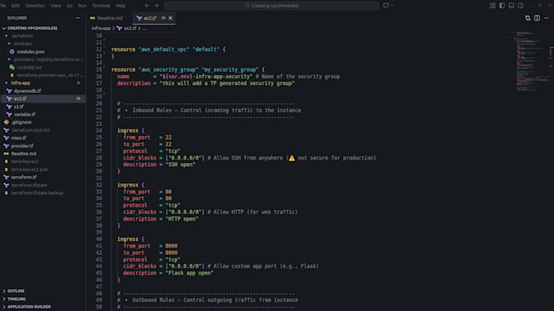The height and width of the screenshot is (311, 554).
Task: Open the View menu
Action: pos(55,6)
